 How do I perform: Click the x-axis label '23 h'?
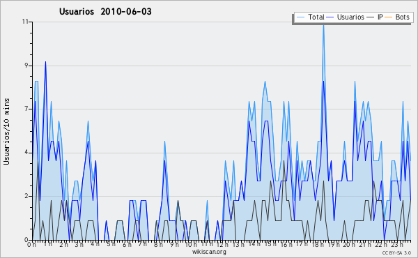pyautogui.click(x=397, y=244)
